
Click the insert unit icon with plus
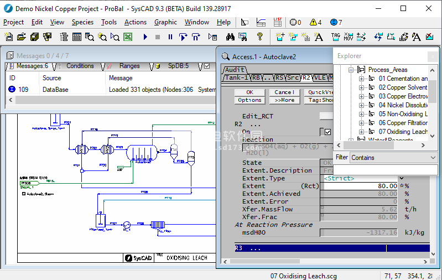tap(280, 37)
